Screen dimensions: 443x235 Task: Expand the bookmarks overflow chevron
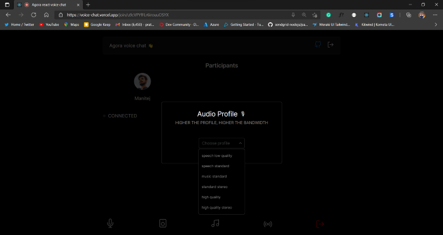(435, 25)
